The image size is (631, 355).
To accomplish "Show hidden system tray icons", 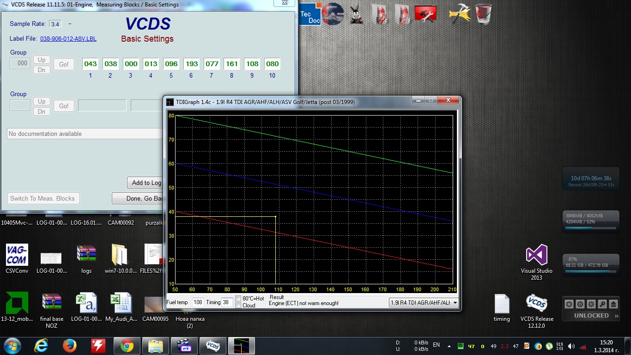I will [x=448, y=346].
